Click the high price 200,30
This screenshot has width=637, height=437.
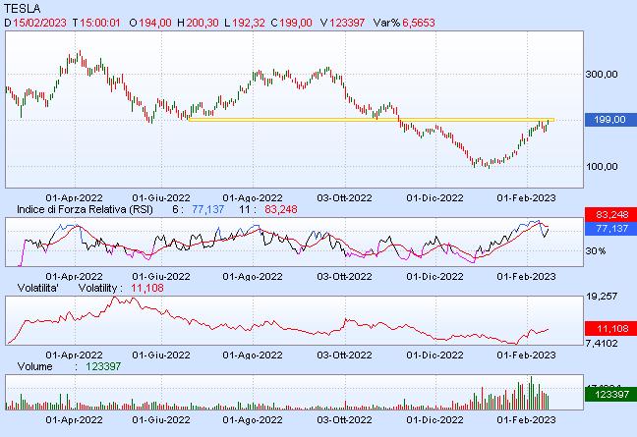point(203,23)
